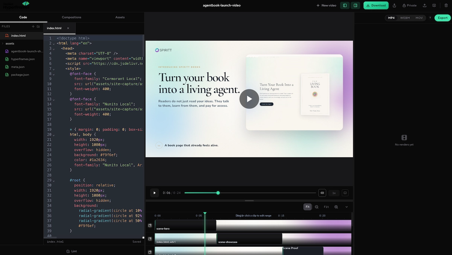Click the green playhead marker on the ruler
Viewport: 452px width, 255px height.
tap(205, 214)
